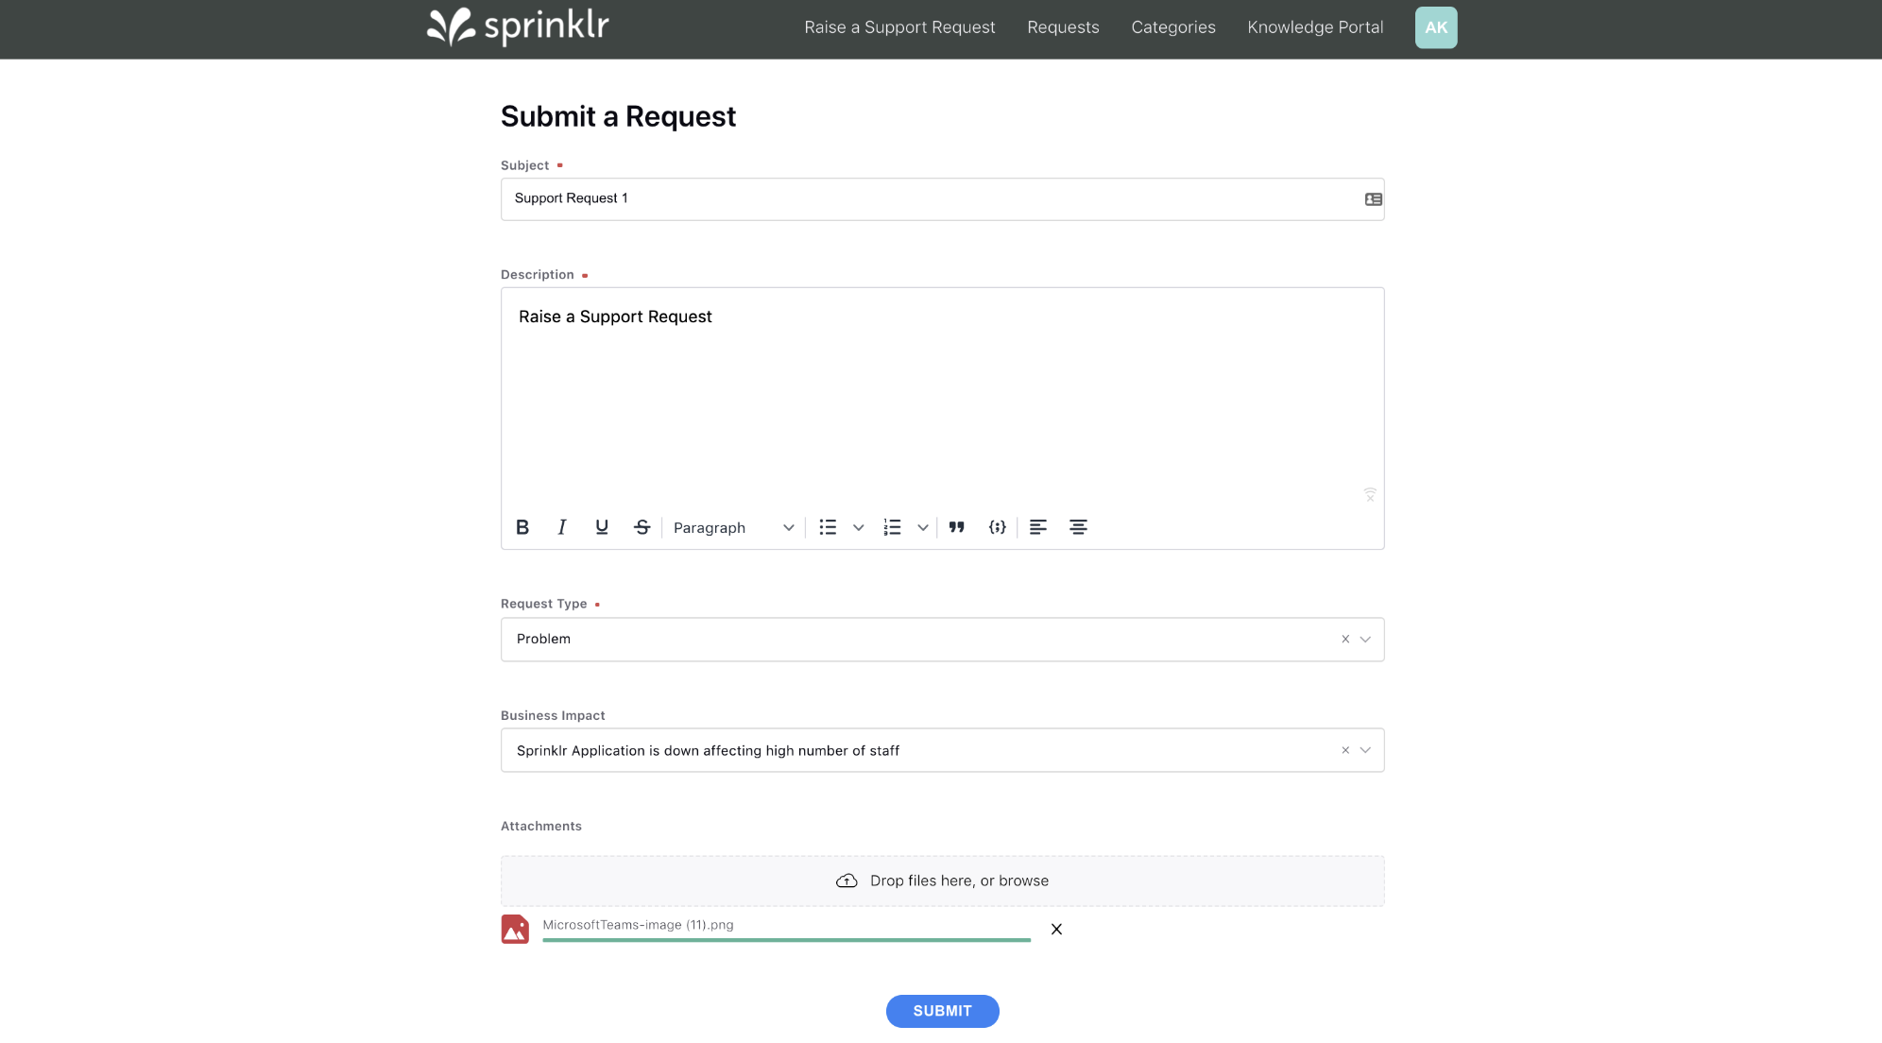Click the Code block formatting icon
The width and height of the screenshot is (1882, 1043).
tap(998, 526)
